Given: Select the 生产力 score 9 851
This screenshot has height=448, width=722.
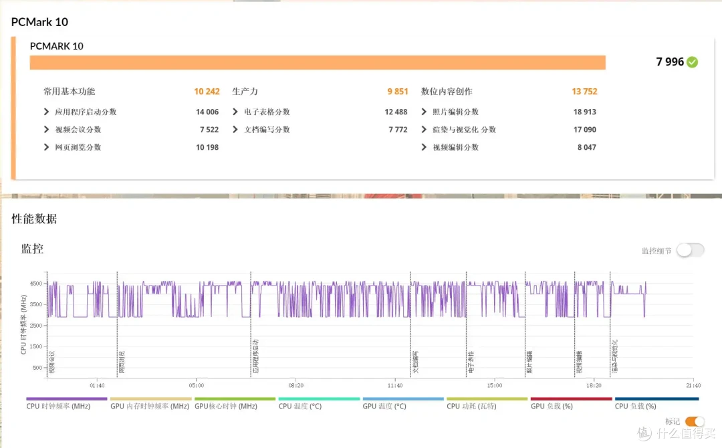Looking at the screenshot, I should click(x=398, y=92).
